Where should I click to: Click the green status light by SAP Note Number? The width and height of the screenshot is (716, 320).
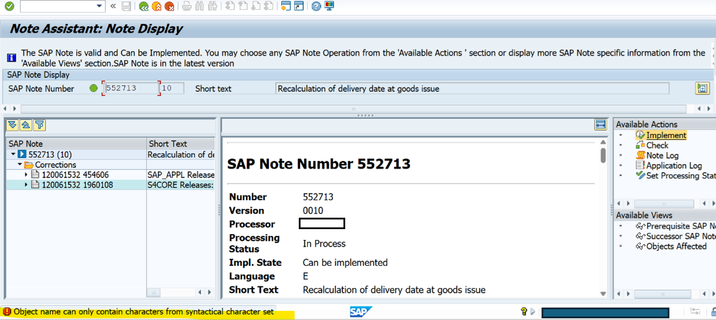pos(93,88)
